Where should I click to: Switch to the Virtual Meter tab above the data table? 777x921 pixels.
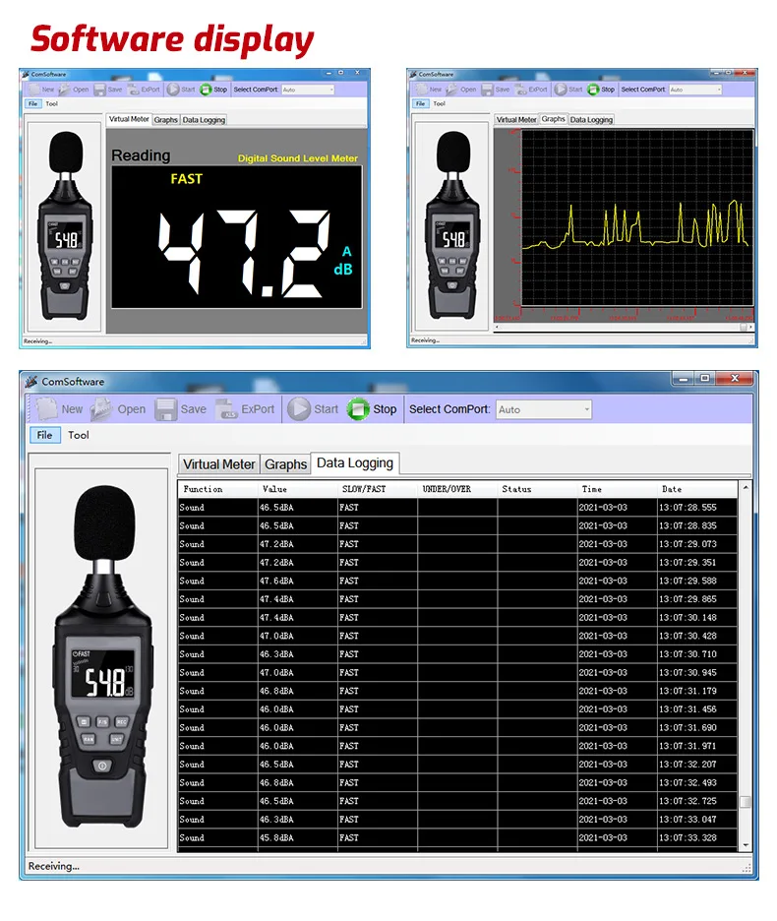click(218, 464)
